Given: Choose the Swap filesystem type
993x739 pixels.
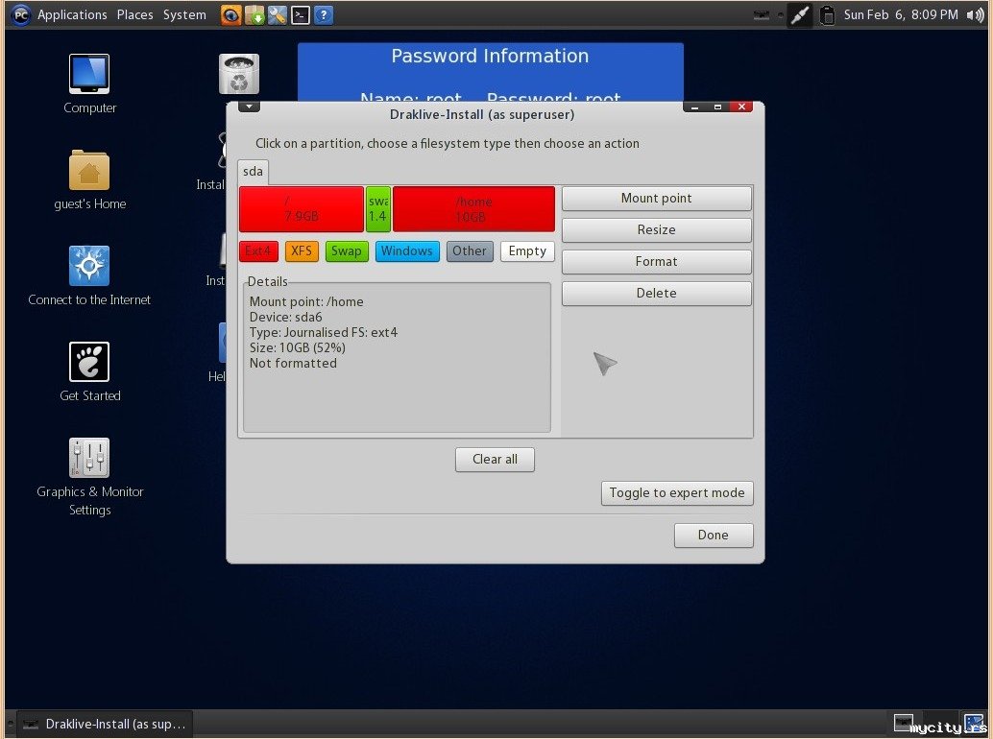Looking at the screenshot, I should coord(347,251).
